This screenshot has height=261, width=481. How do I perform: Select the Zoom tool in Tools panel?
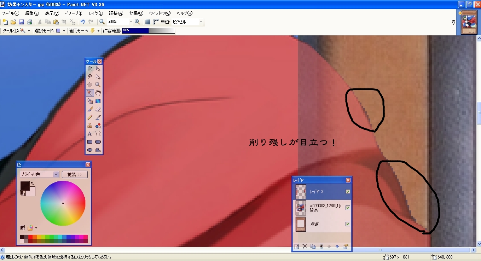click(x=98, y=85)
